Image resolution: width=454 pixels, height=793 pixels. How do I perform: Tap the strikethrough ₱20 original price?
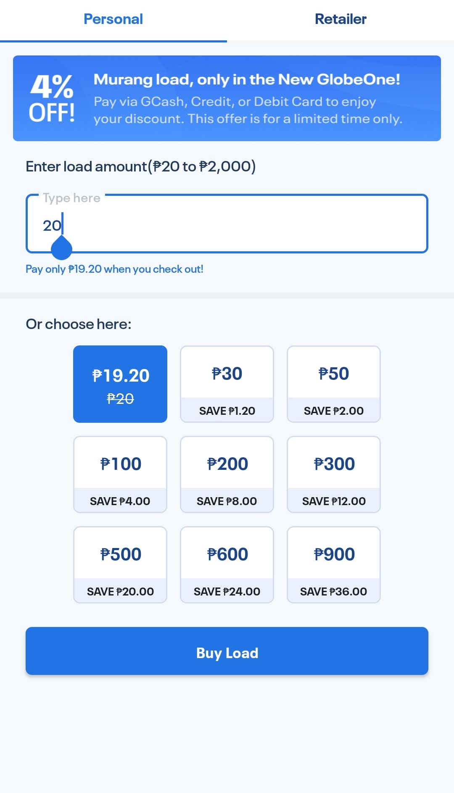point(120,398)
